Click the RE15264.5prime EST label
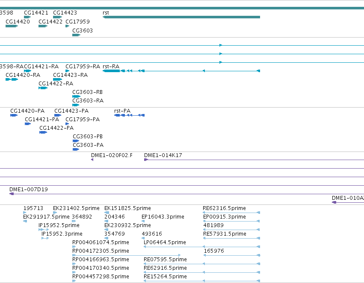The width and height of the screenshot is (364, 283). pos(165,277)
